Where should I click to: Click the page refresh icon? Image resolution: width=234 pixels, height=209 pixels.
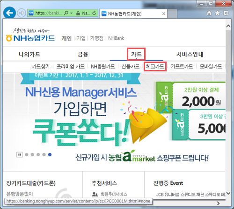94,13
